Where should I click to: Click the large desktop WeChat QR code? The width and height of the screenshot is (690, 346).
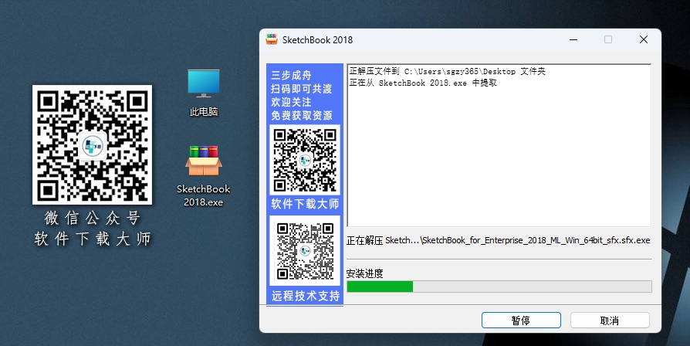[x=92, y=145]
